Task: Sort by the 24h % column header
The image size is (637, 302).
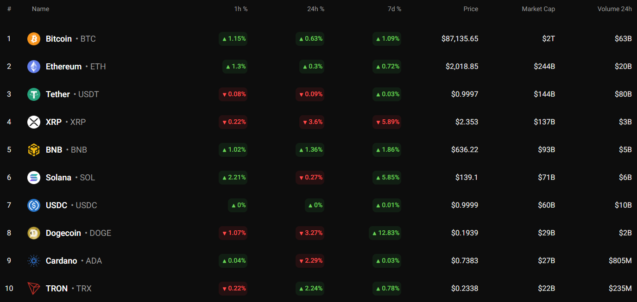Action: point(315,9)
